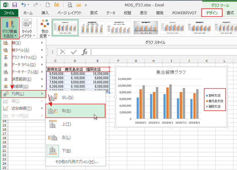
Task: Click the New blank document icon
Action: (48, 5)
